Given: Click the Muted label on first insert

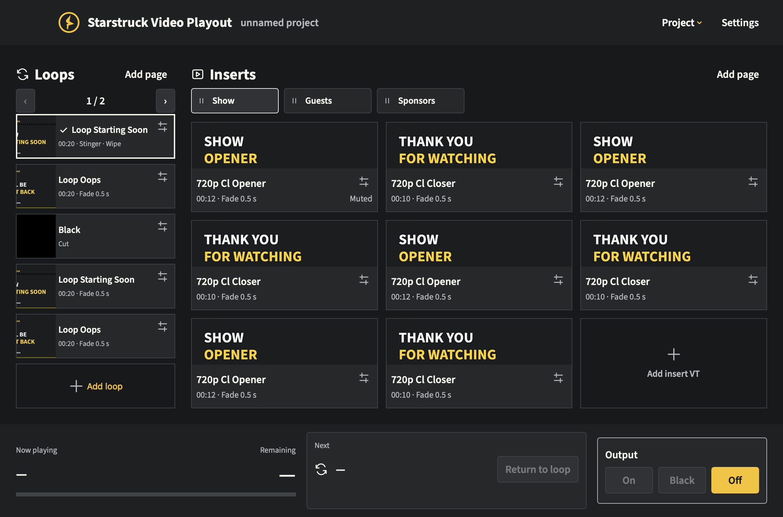Looking at the screenshot, I should [361, 199].
